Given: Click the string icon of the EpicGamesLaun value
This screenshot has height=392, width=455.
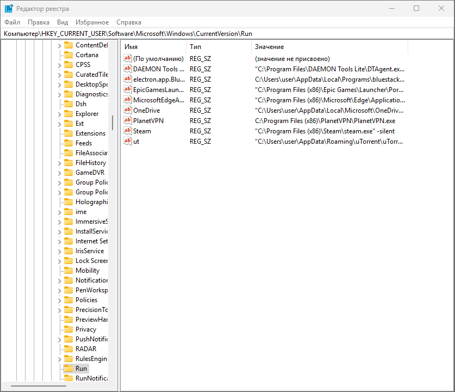Looking at the screenshot, I should (x=128, y=89).
